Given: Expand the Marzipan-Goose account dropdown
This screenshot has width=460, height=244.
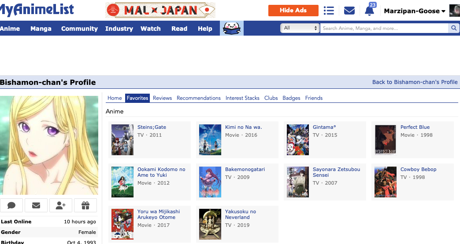Looking at the screenshot, I should tap(415, 11).
